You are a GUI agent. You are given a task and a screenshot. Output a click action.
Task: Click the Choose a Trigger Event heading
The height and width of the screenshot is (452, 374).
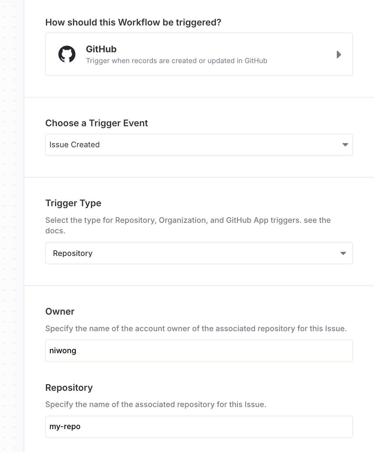coord(97,123)
